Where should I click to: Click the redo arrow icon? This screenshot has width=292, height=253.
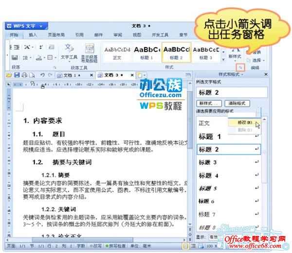coord(50,75)
